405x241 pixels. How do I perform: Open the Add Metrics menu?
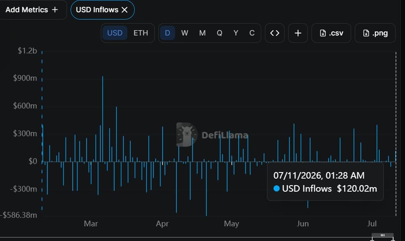pos(31,10)
